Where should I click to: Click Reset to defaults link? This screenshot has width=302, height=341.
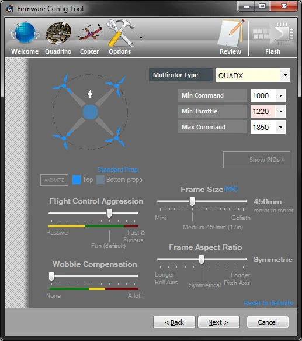point(268,303)
